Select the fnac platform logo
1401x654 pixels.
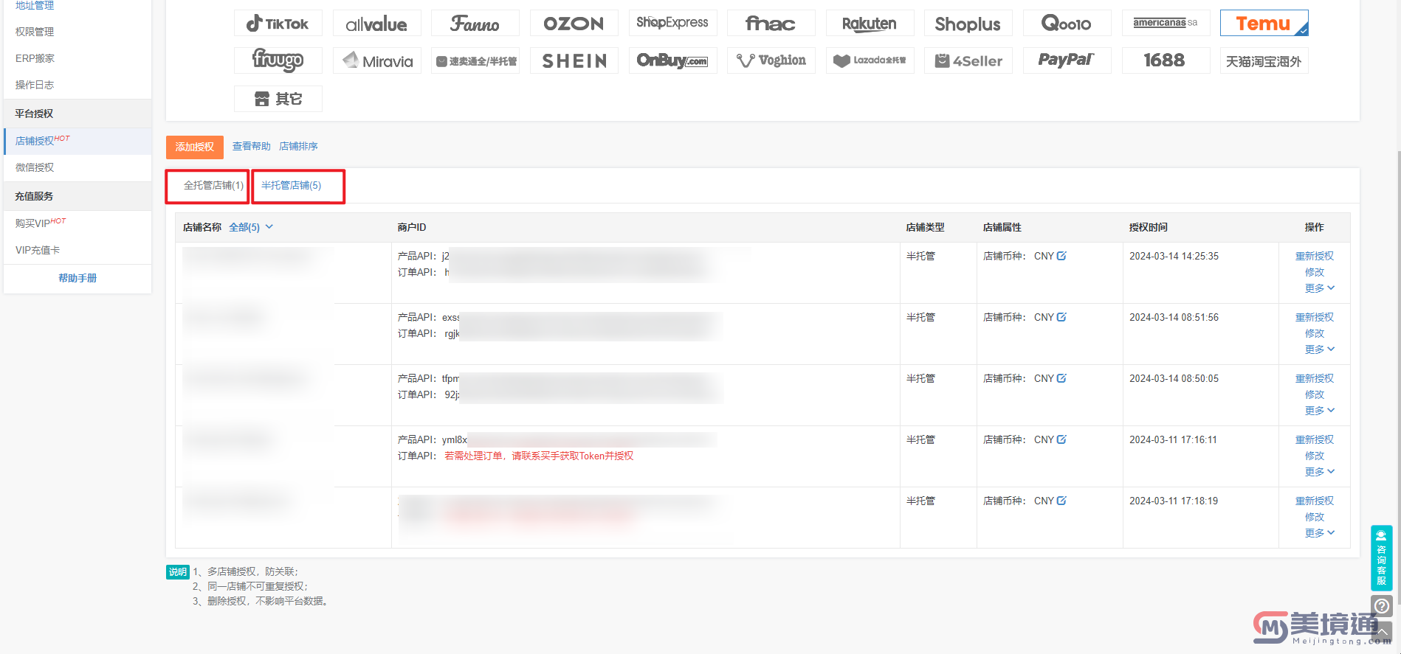[771, 24]
